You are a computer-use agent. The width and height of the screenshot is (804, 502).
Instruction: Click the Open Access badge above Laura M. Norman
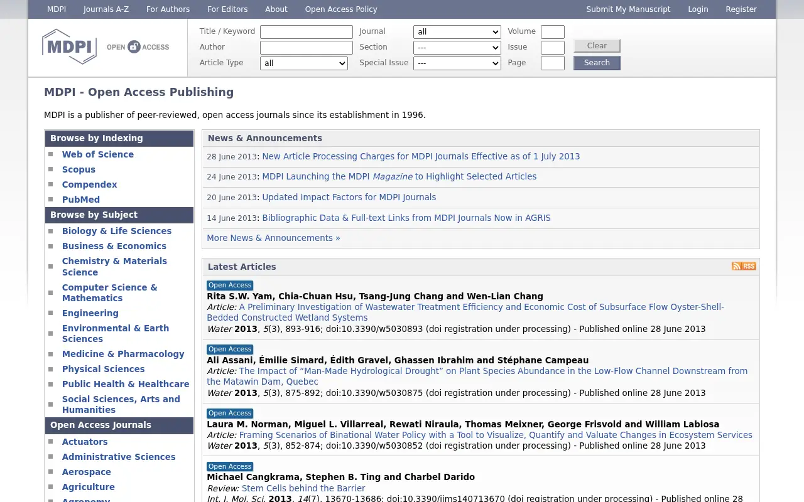pos(230,414)
